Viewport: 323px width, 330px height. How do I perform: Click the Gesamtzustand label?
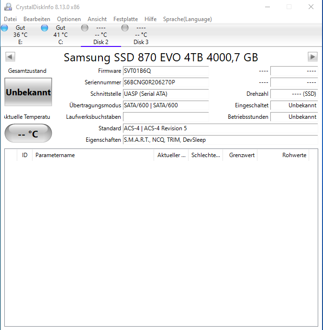tap(27, 71)
